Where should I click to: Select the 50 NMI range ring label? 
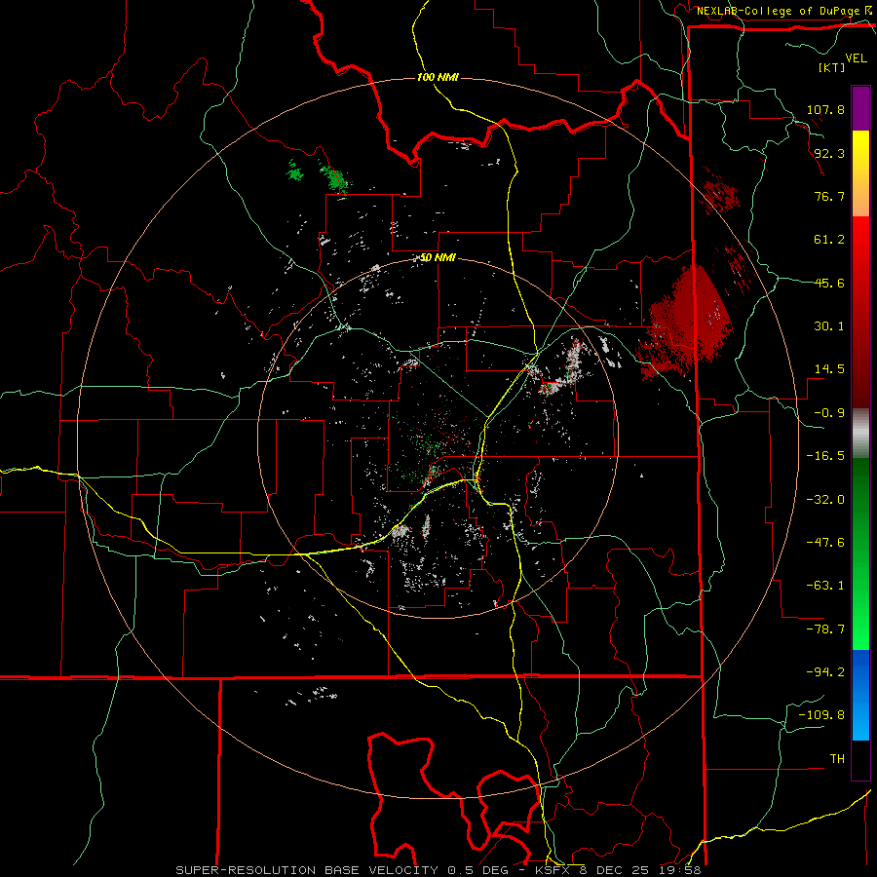pyautogui.click(x=438, y=257)
